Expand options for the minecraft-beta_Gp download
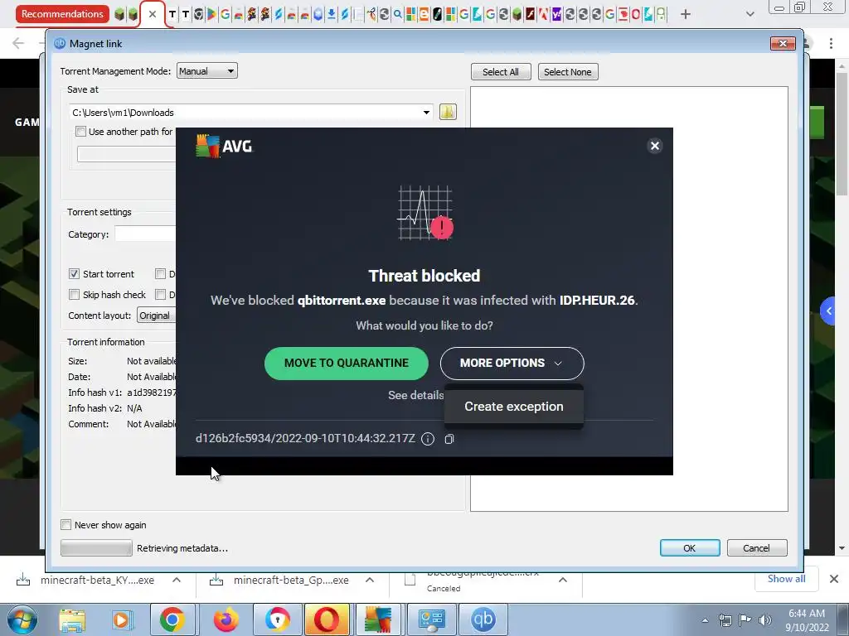This screenshot has height=636, width=849. [x=370, y=580]
